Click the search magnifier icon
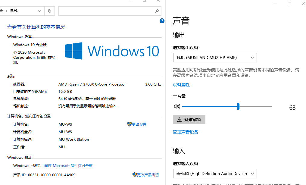The image size is (306, 185). pyautogui.click(x=157, y=11)
